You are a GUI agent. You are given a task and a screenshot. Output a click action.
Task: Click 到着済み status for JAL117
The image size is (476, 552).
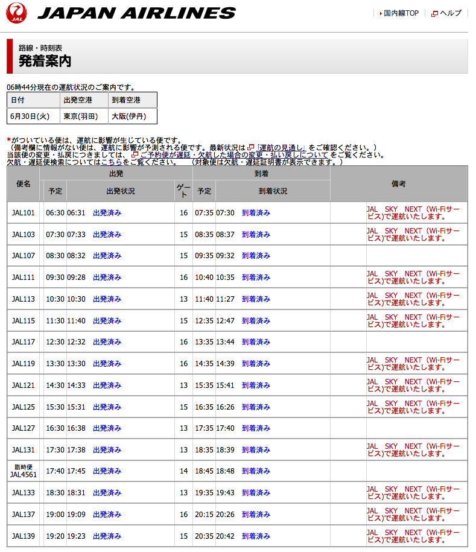[256, 342]
